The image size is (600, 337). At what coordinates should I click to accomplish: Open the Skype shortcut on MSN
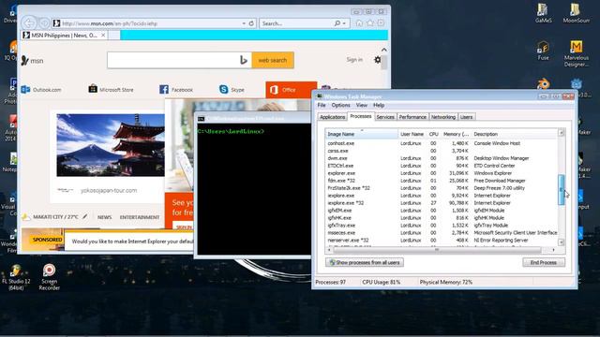click(232, 90)
